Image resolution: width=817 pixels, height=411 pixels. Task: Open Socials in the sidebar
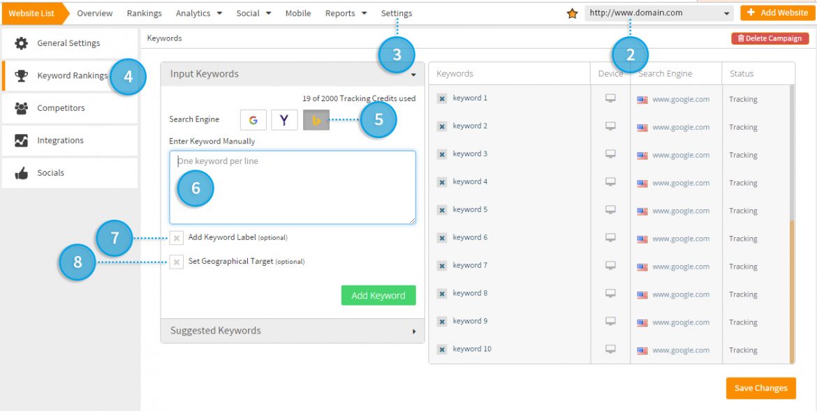[x=70, y=173]
